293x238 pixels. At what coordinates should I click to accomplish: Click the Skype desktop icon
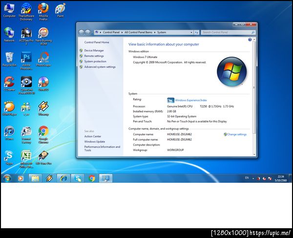9,157
